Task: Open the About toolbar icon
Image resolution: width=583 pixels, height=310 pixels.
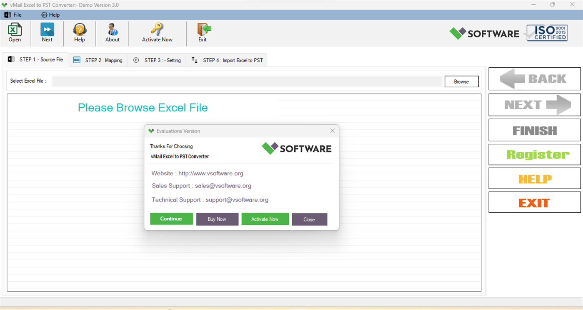Action: [112, 30]
